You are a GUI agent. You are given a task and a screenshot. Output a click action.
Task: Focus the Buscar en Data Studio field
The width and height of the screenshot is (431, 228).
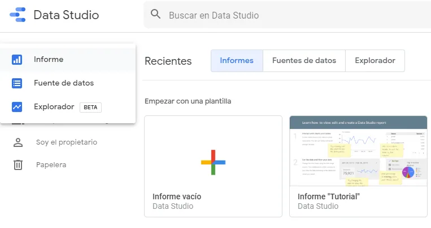[x=288, y=15]
